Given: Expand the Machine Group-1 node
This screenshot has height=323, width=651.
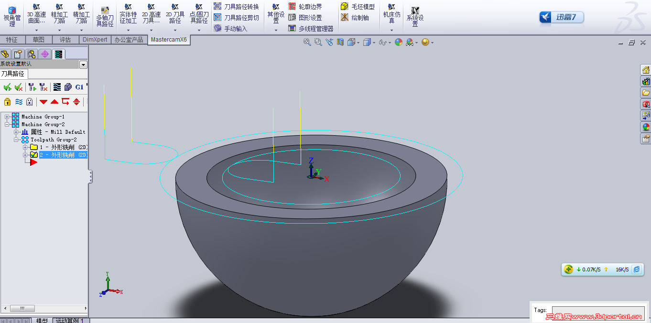Looking at the screenshot, I should [x=7, y=117].
